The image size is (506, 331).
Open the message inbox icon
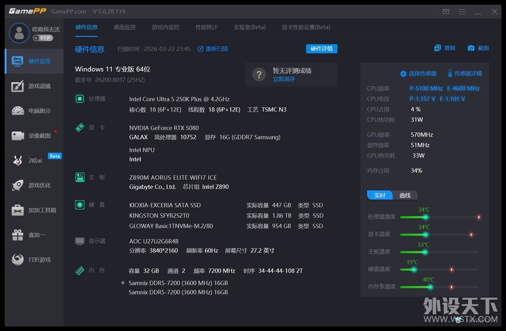click(445, 11)
